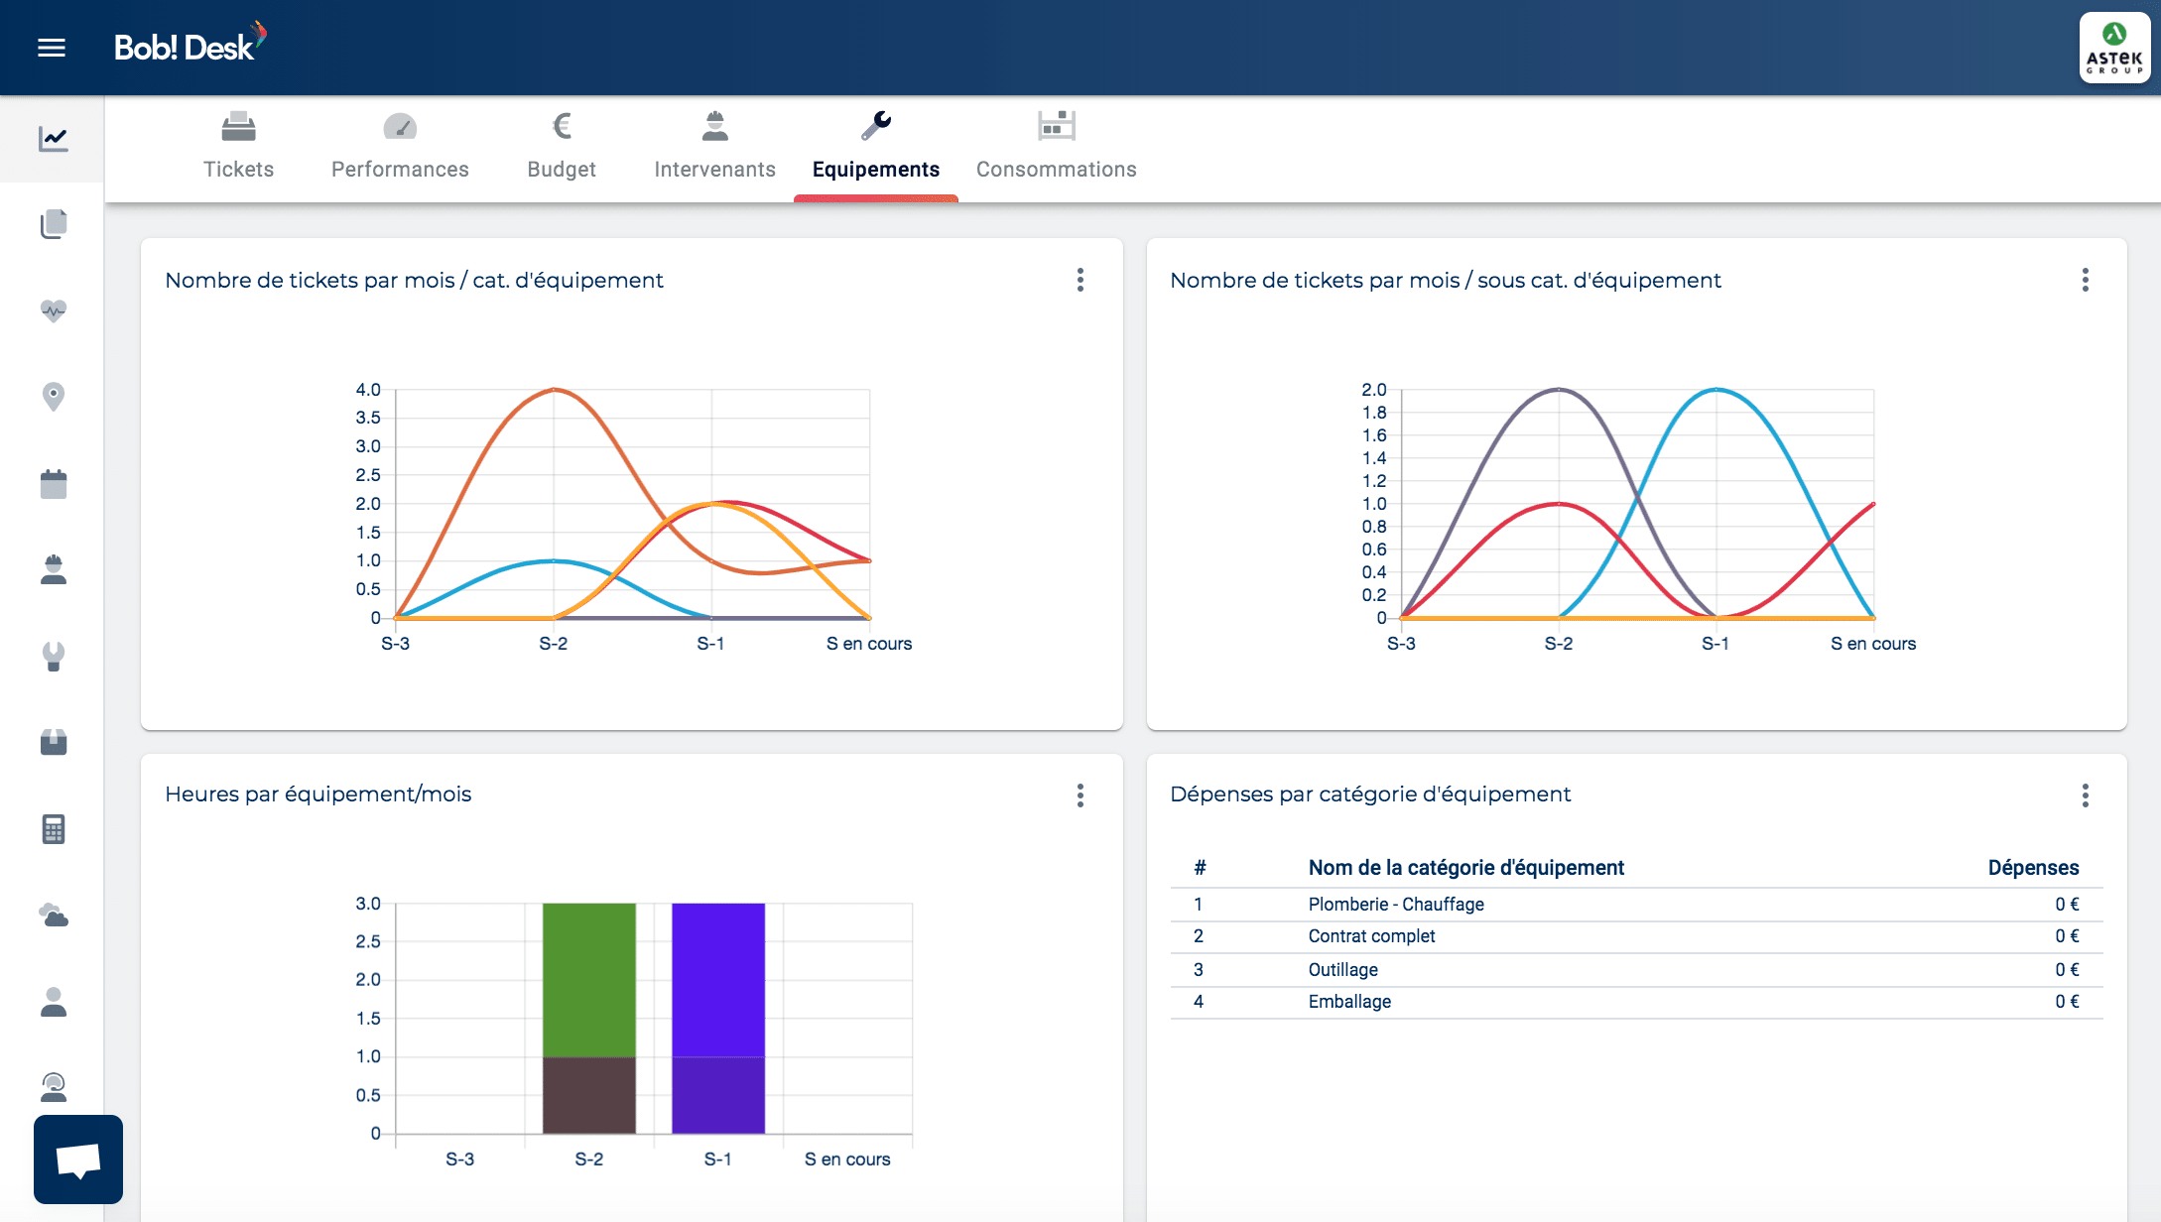Open options menu for Dépenses par catégorie d'équipement
The image size is (2161, 1222).
(x=2085, y=794)
